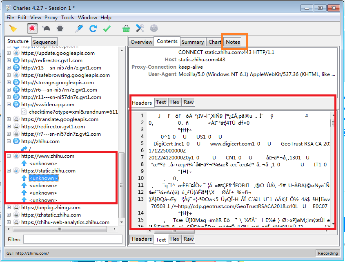This screenshot has height=262, width=345.
Task: Select request Text tab in upper pane
Action: [x=161, y=102]
